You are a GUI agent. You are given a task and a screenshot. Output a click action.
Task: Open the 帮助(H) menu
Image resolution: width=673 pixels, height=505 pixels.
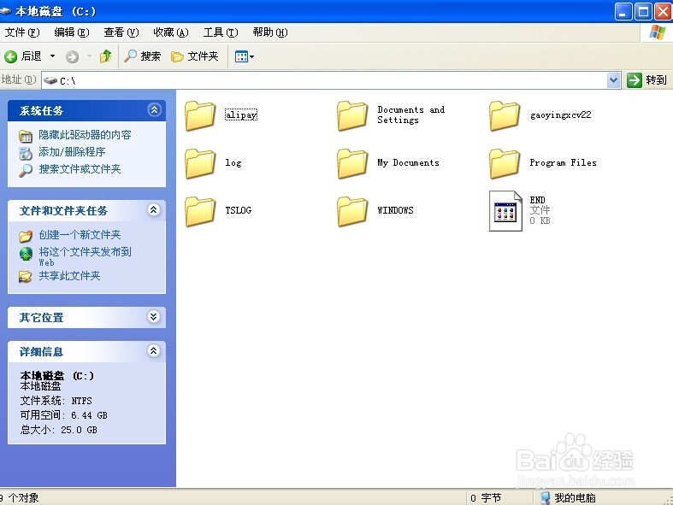point(270,32)
